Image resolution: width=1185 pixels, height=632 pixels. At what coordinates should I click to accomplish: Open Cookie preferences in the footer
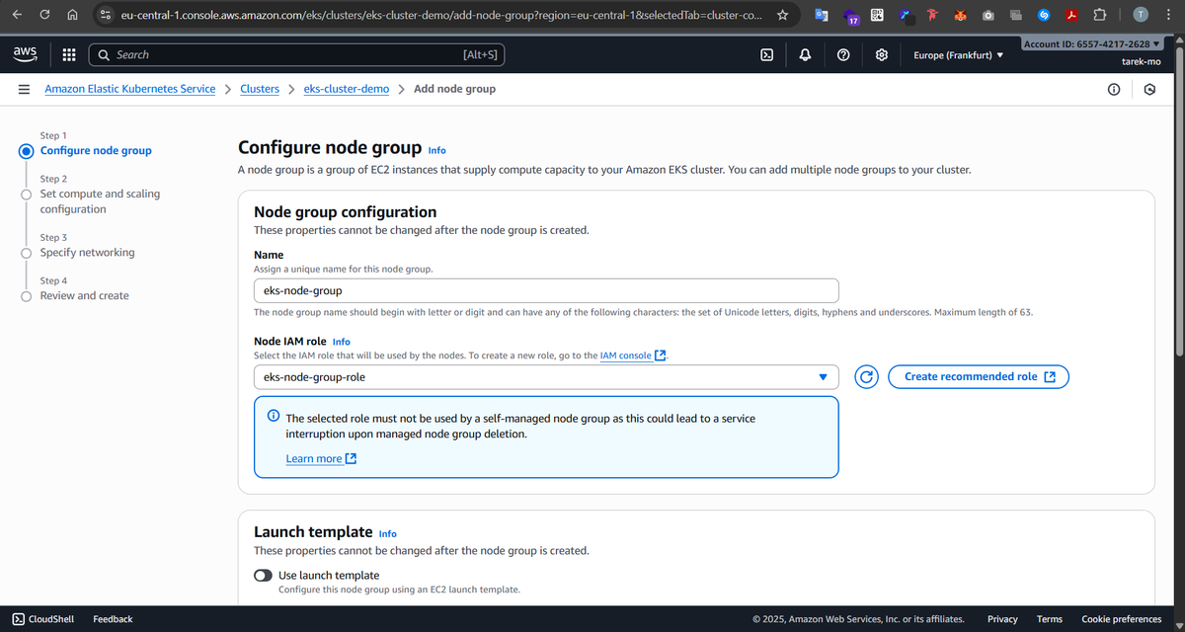(x=1122, y=619)
